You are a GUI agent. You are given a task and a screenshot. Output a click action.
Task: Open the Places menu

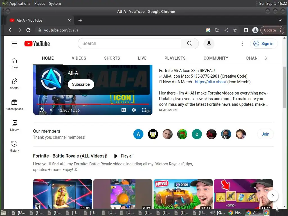pyautogui.click(x=40, y=3)
